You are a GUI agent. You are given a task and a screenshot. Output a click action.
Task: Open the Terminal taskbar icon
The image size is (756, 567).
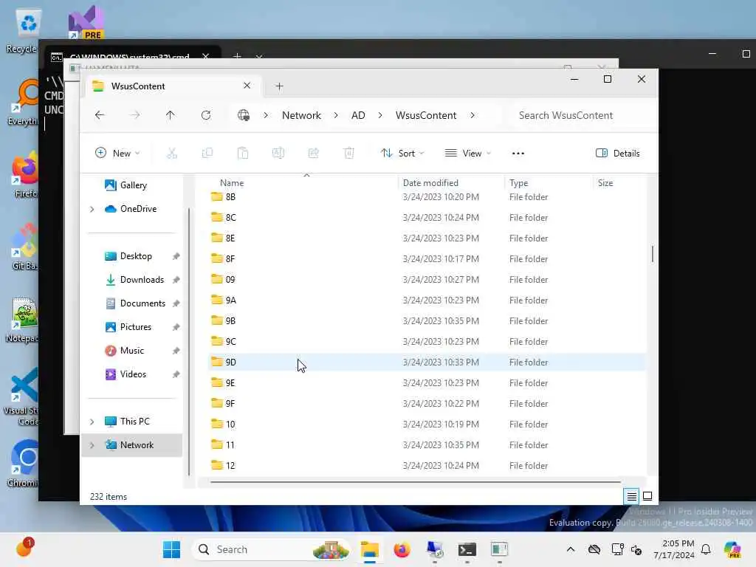pos(467,549)
